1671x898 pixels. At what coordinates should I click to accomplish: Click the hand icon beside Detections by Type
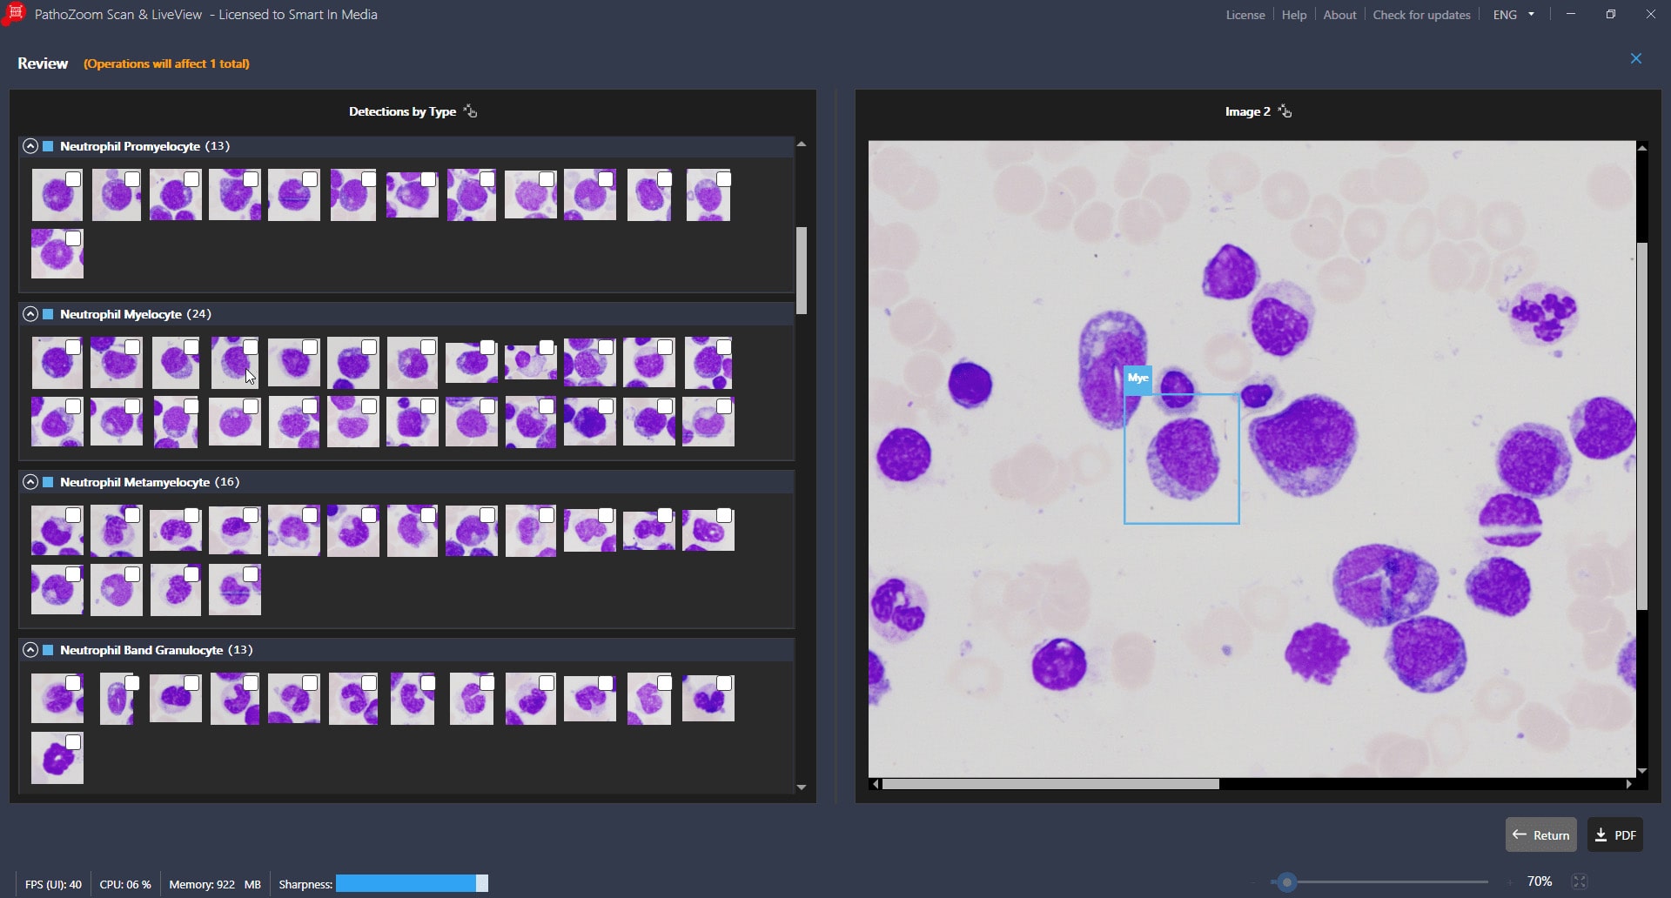[470, 111]
